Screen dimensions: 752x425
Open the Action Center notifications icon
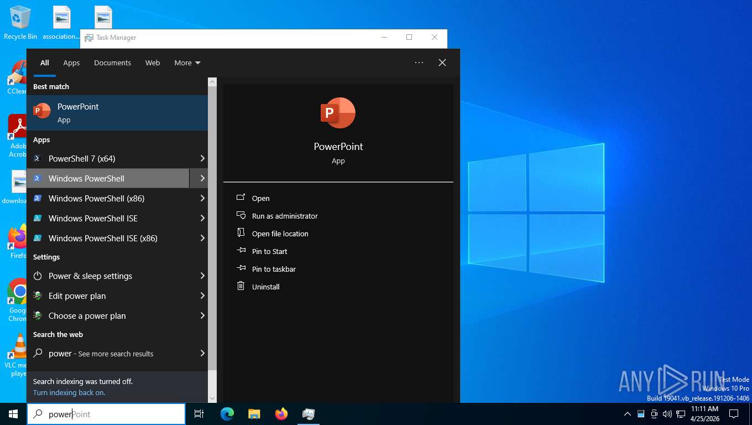click(x=734, y=414)
